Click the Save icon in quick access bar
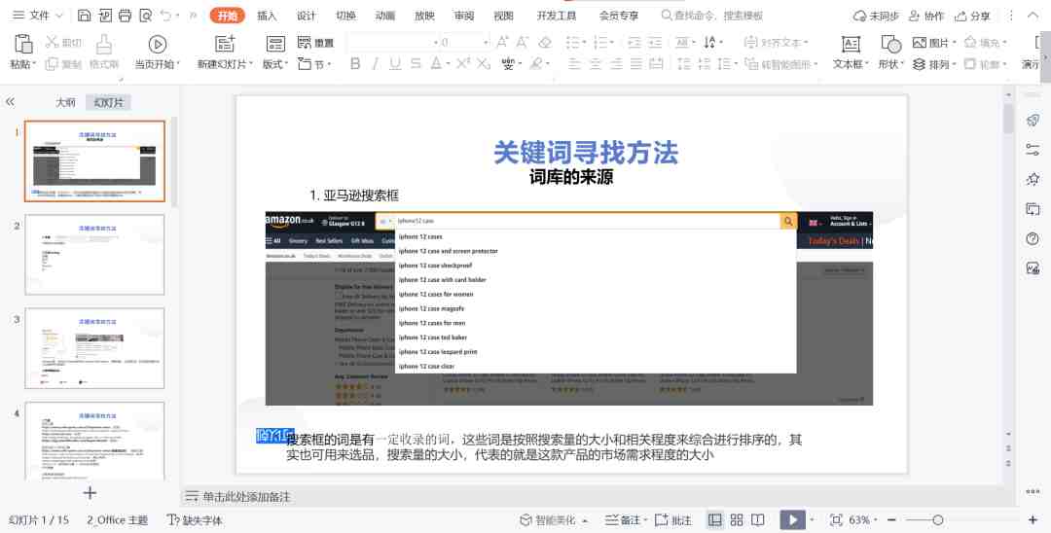This screenshot has height=533, width=1051. tap(85, 15)
